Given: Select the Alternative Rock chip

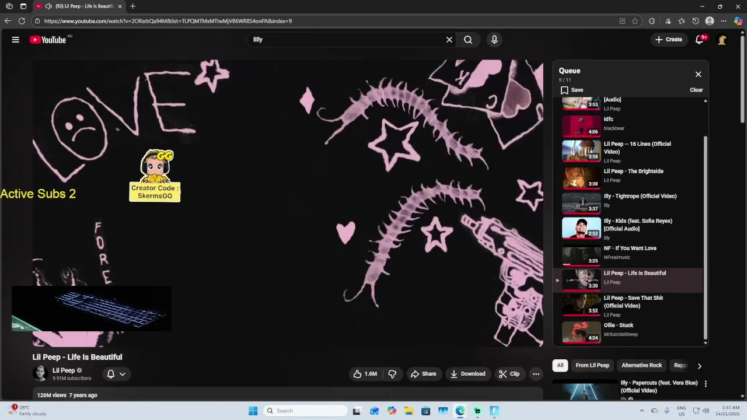Looking at the screenshot, I should pyautogui.click(x=641, y=365).
